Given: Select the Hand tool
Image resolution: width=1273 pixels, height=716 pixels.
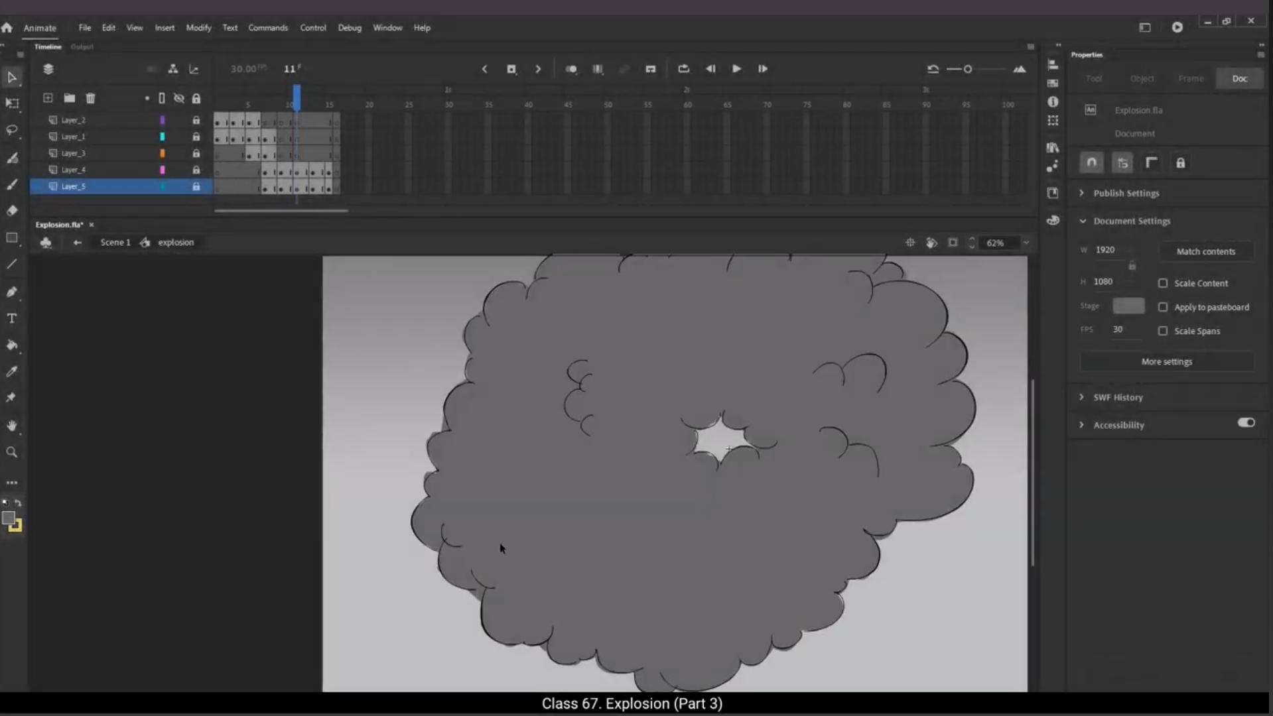Looking at the screenshot, I should (12, 426).
